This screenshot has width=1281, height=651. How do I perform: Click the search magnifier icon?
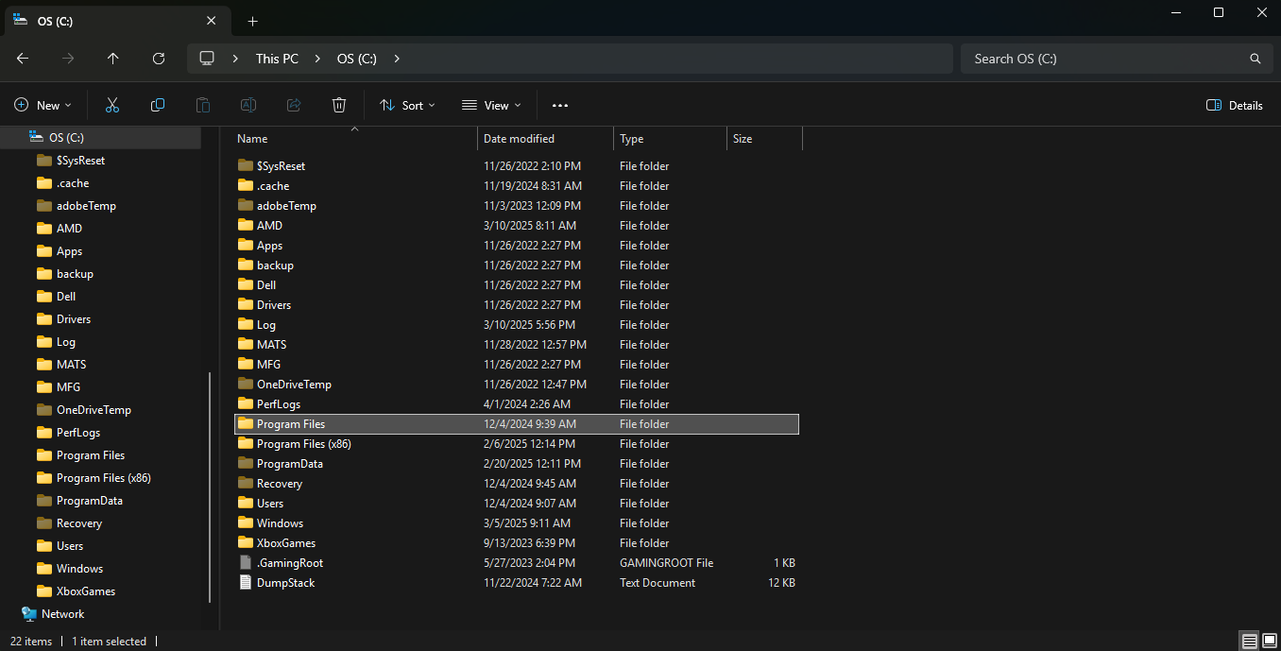tap(1255, 59)
